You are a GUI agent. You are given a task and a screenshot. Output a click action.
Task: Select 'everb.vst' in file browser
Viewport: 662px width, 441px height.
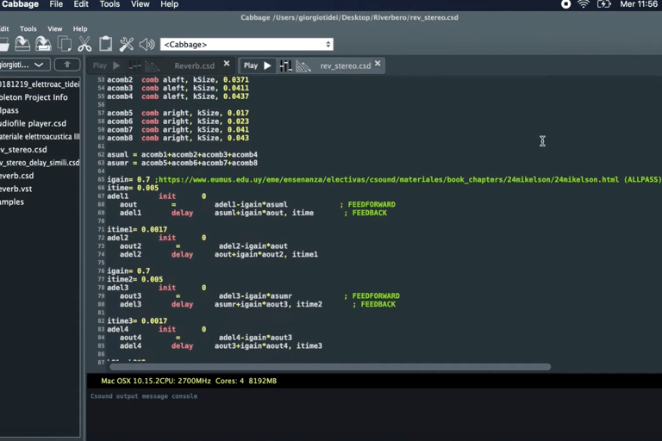pos(16,189)
